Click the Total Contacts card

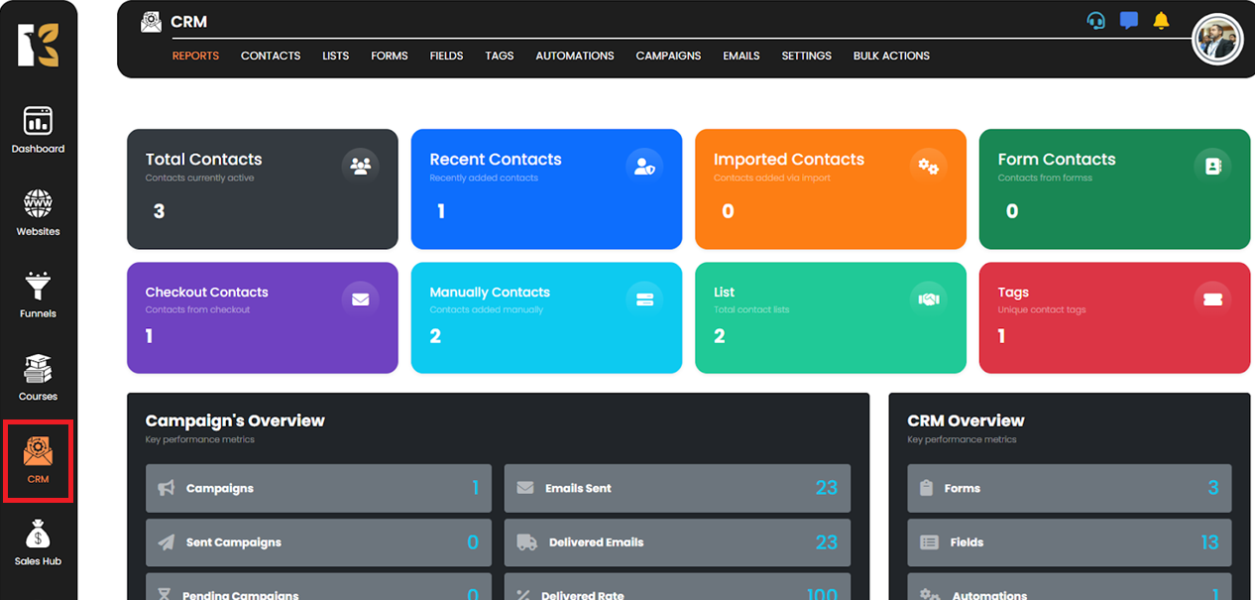262,188
